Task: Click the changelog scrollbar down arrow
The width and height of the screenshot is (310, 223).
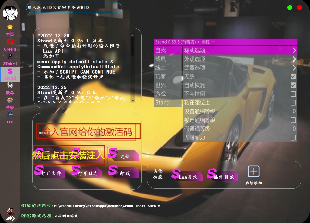Action: 133,100
